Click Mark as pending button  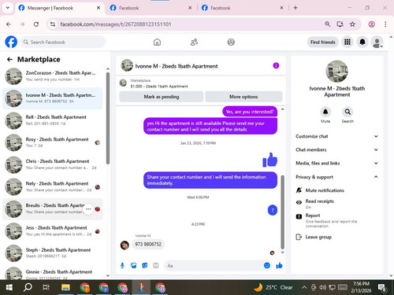162,97
